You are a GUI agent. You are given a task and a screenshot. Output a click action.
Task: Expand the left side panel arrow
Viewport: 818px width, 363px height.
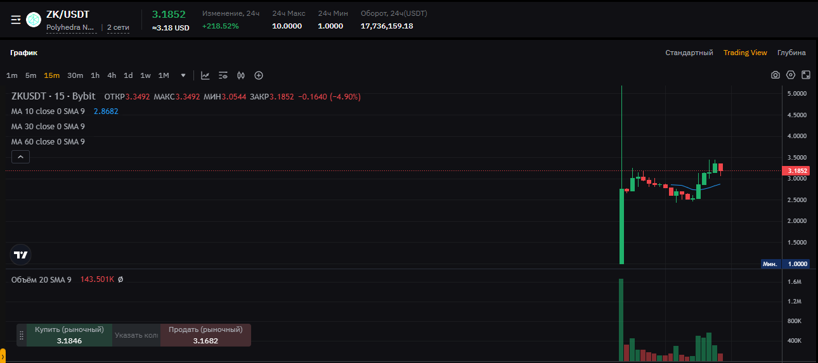click(x=3, y=357)
